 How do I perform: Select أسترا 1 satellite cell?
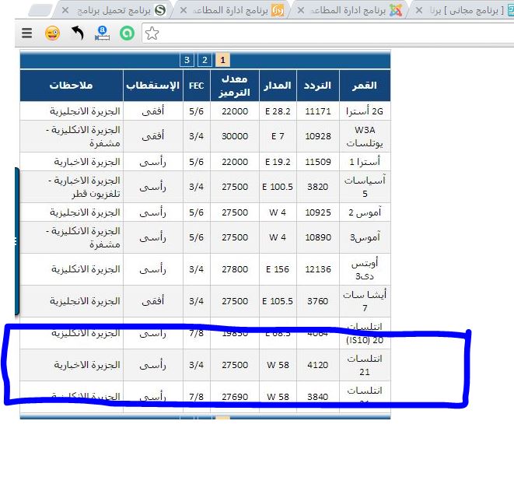coord(365,162)
